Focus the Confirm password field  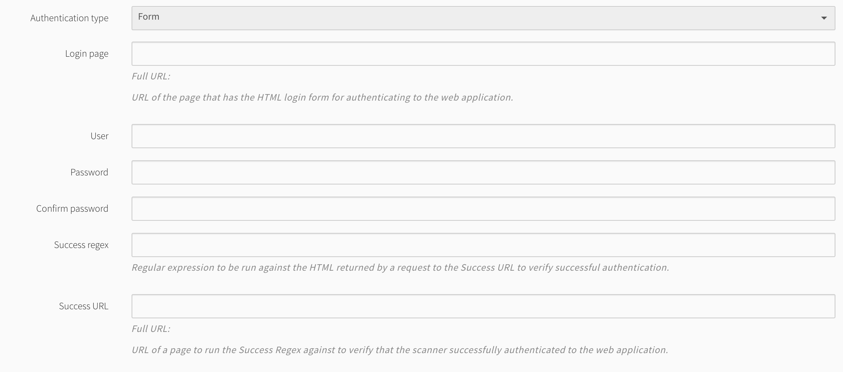[x=483, y=209]
